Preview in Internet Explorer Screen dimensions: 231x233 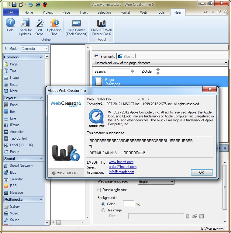pyautogui.click(x=38, y=5)
